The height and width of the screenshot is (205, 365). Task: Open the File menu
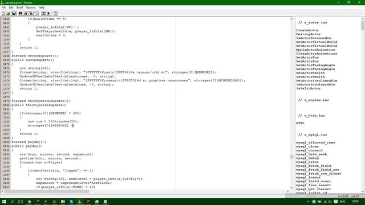(3, 7)
